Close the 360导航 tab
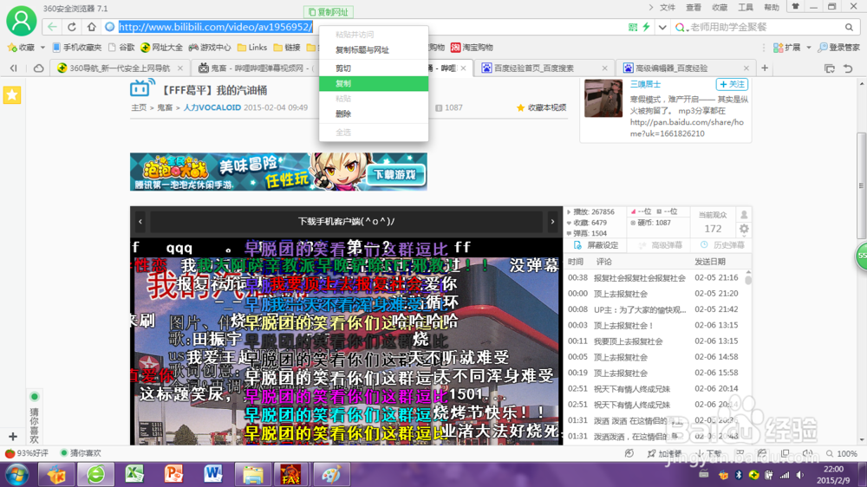Screen dimensions: 867x487 pyautogui.click(x=180, y=68)
